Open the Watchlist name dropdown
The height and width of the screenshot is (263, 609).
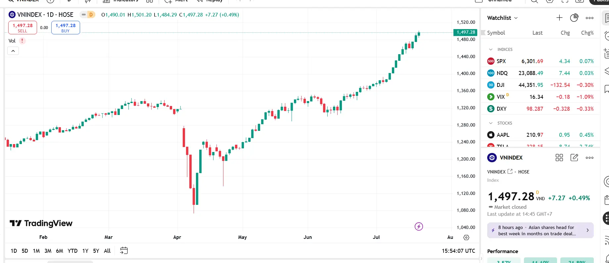(502, 18)
